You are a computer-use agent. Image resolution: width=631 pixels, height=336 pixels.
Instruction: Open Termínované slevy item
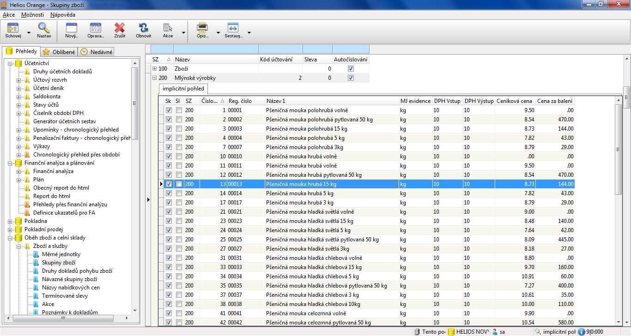[65, 296]
